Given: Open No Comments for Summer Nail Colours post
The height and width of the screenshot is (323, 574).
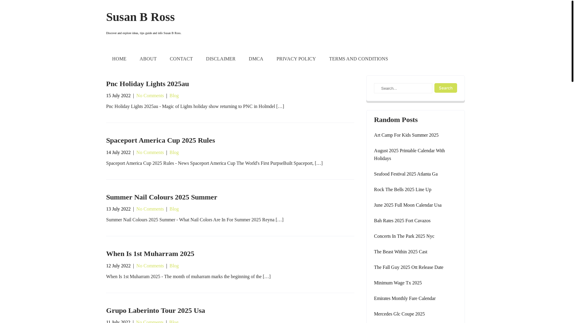Looking at the screenshot, I should (150, 209).
